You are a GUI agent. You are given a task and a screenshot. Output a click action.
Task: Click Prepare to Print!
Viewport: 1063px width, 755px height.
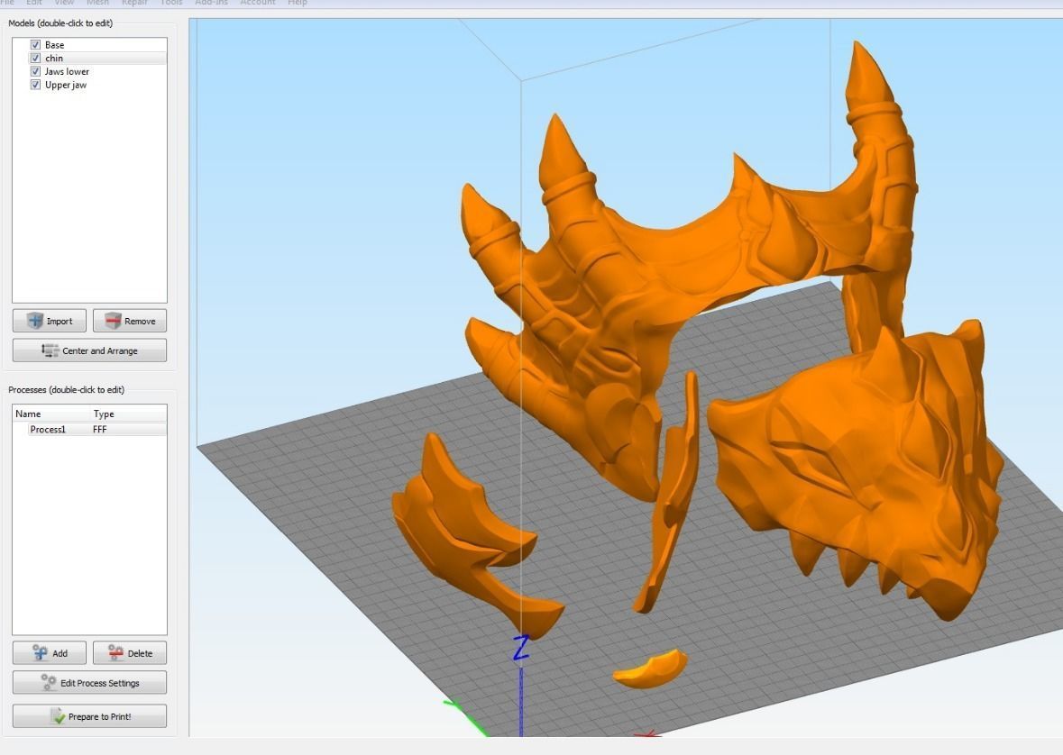[x=89, y=716]
